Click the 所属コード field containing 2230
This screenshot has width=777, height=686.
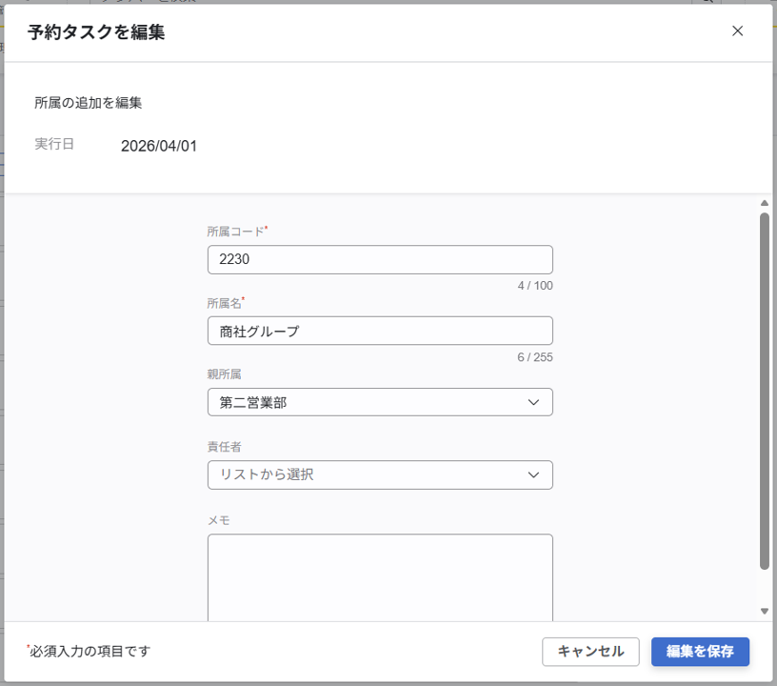tap(379, 259)
